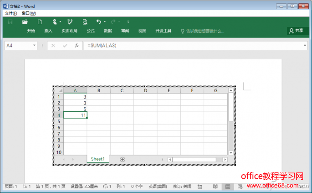Click horizontal scroll right arrow
This screenshot has width=312, height=193.
tap(225, 160)
